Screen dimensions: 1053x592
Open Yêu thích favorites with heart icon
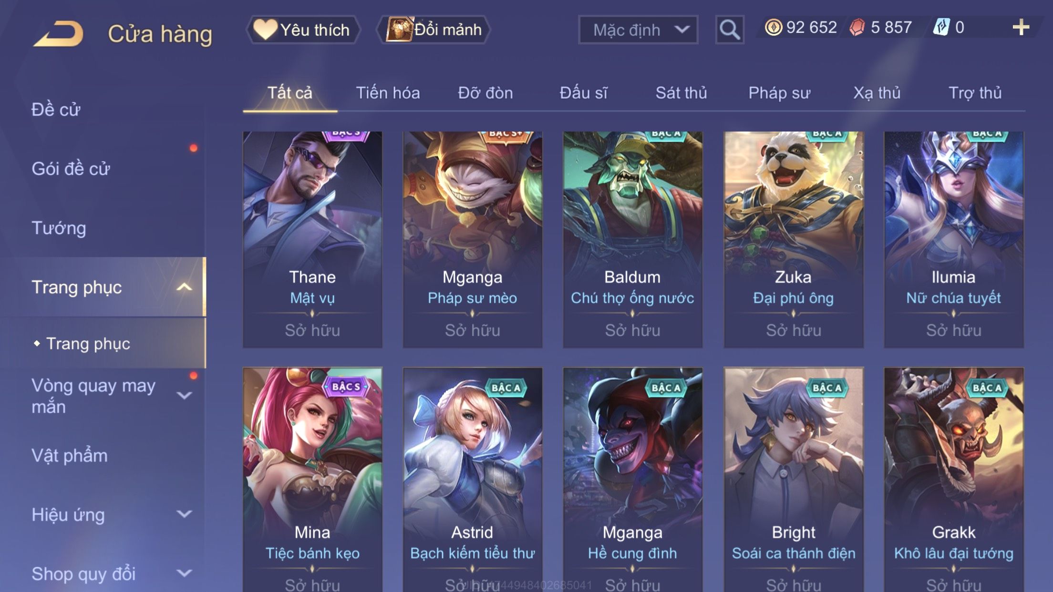[302, 30]
